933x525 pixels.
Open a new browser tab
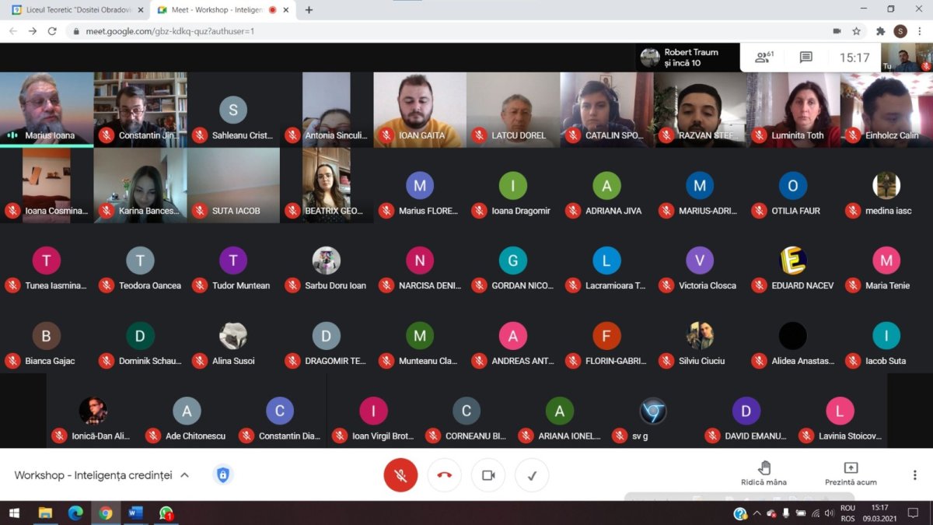(309, 10)
